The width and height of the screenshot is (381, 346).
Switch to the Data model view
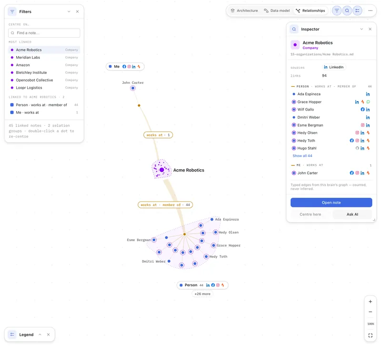(277, 10)
